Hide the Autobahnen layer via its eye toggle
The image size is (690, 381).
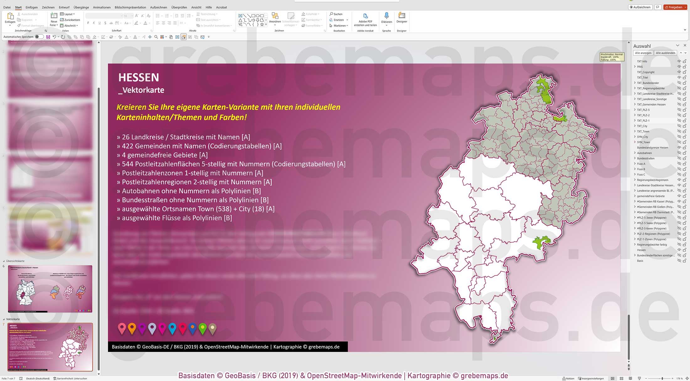click(x=679, y=153)
